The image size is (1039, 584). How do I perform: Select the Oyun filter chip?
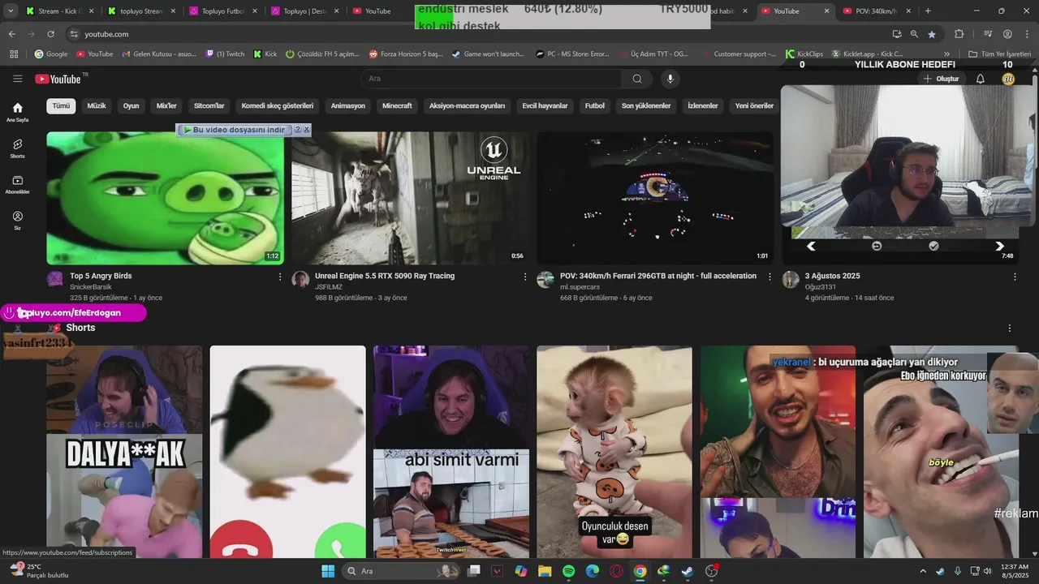(131, 105)
